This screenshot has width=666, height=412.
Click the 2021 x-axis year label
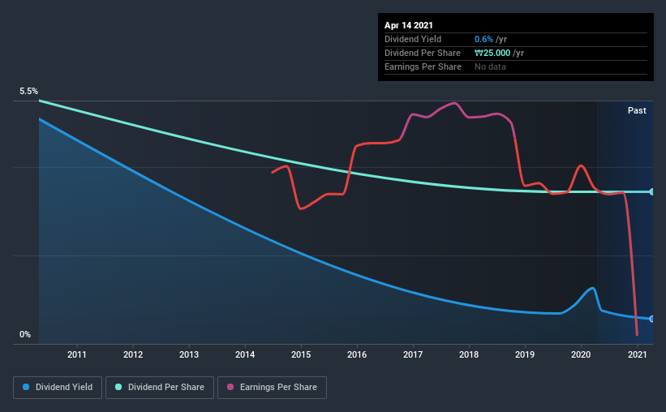click(637, 354)
